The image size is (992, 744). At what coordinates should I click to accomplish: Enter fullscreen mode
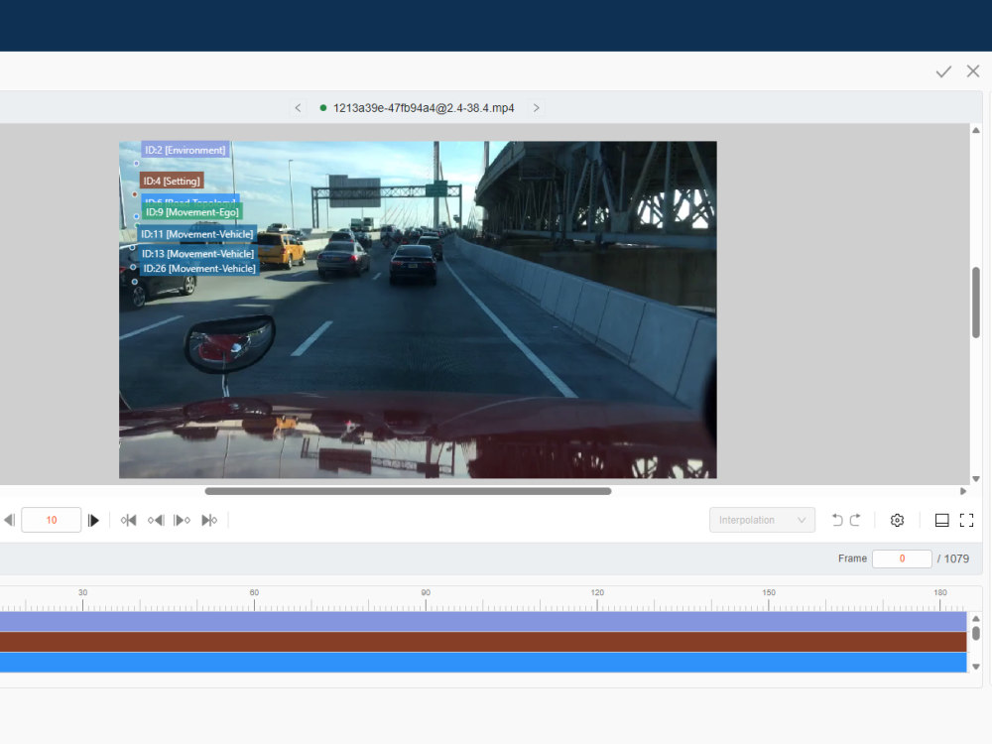[x=966, y=520]
